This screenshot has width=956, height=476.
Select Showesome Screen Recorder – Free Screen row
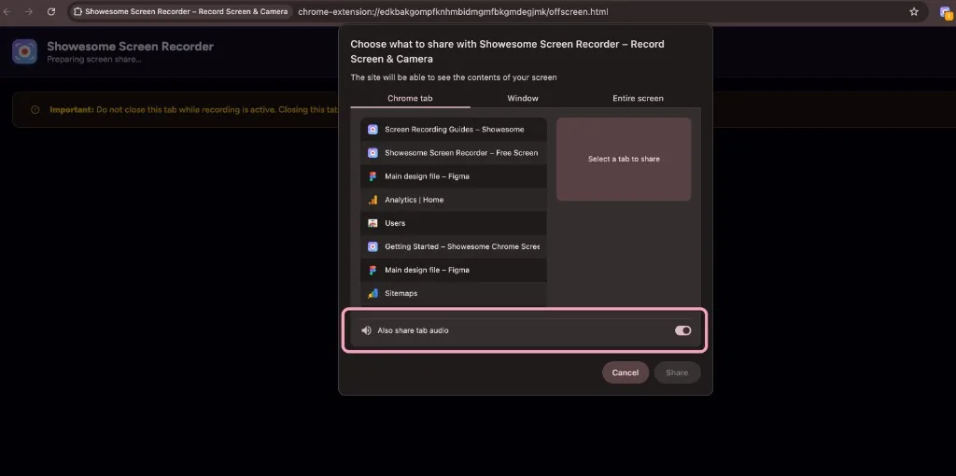[454, 153]
